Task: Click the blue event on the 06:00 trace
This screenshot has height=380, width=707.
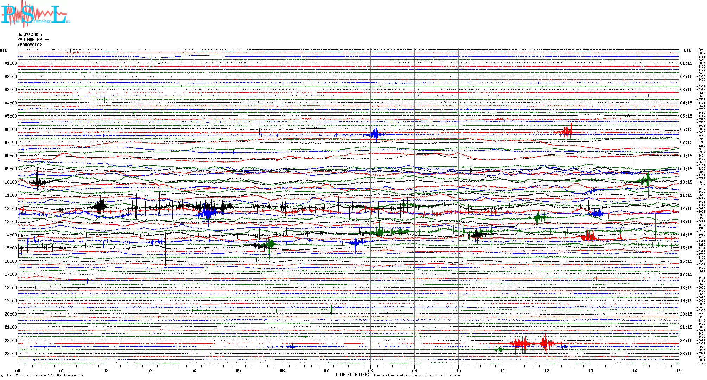Action: 375,134
